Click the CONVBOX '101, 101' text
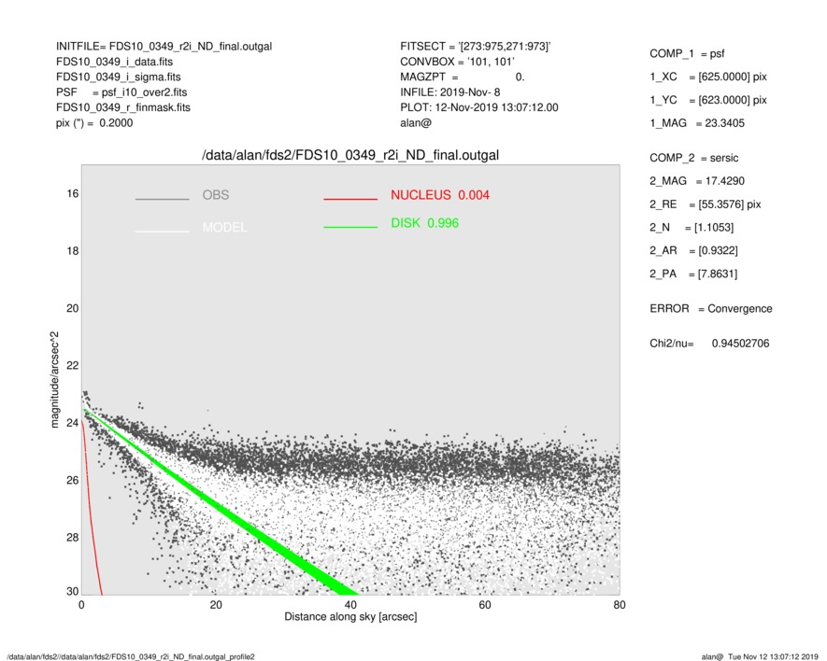The width and height of the screenshot is (827, 661). click(x=451, y=62)
